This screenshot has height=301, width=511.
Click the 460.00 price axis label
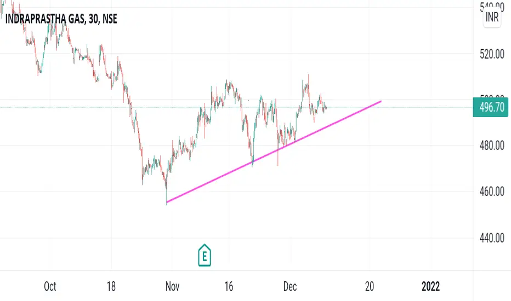pyautogui.click(x=492, y=192)
